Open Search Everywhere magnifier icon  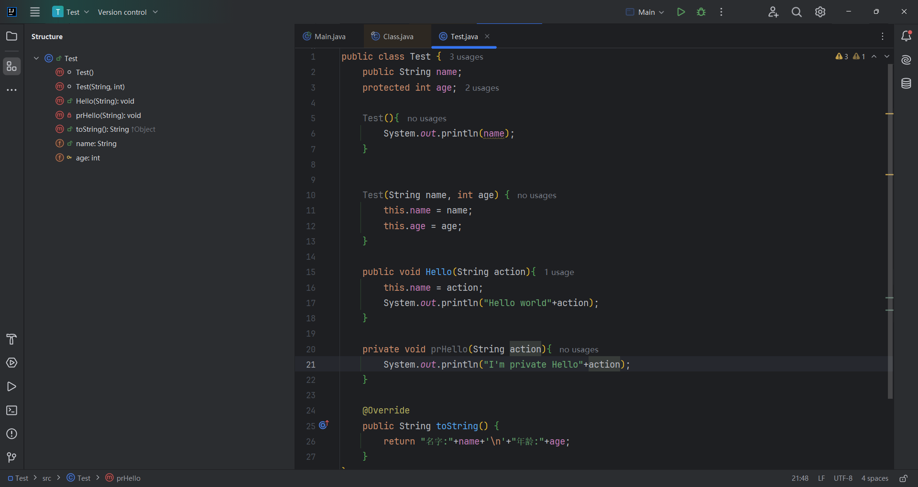point(797,12)
